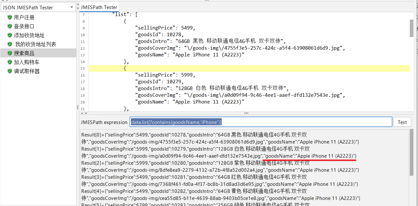Click the Result[5] output line
The height and width of the screenshot is (206, 418).
[x=196, y=204]
